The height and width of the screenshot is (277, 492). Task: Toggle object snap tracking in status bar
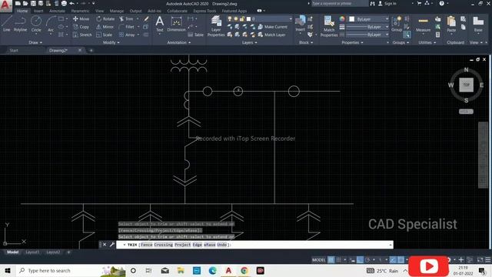[x=393, y=260]
